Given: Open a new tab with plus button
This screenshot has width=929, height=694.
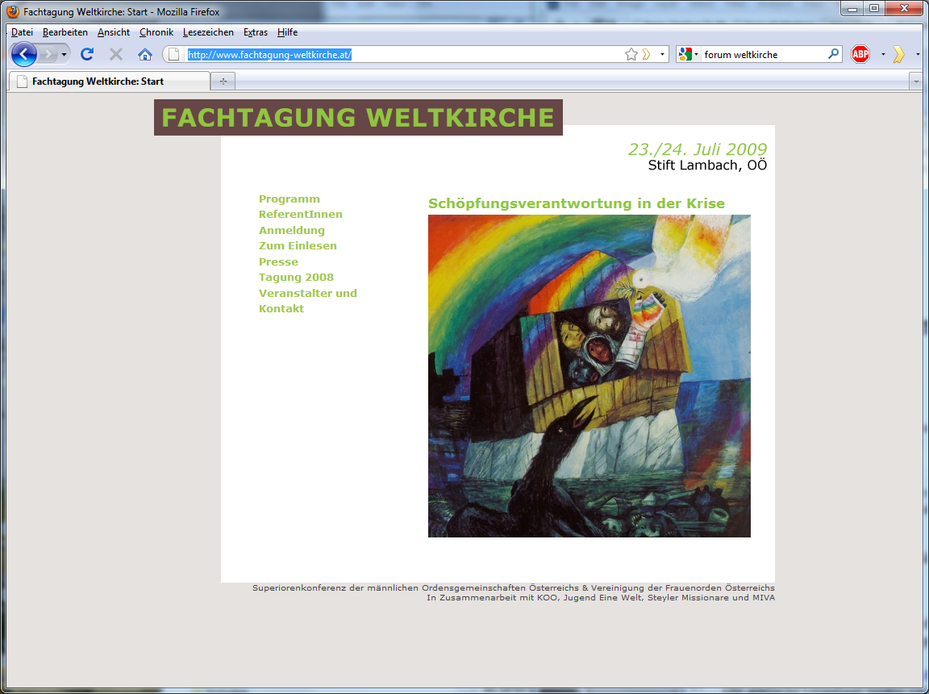Looking at the screenshot, I should 223,82.
